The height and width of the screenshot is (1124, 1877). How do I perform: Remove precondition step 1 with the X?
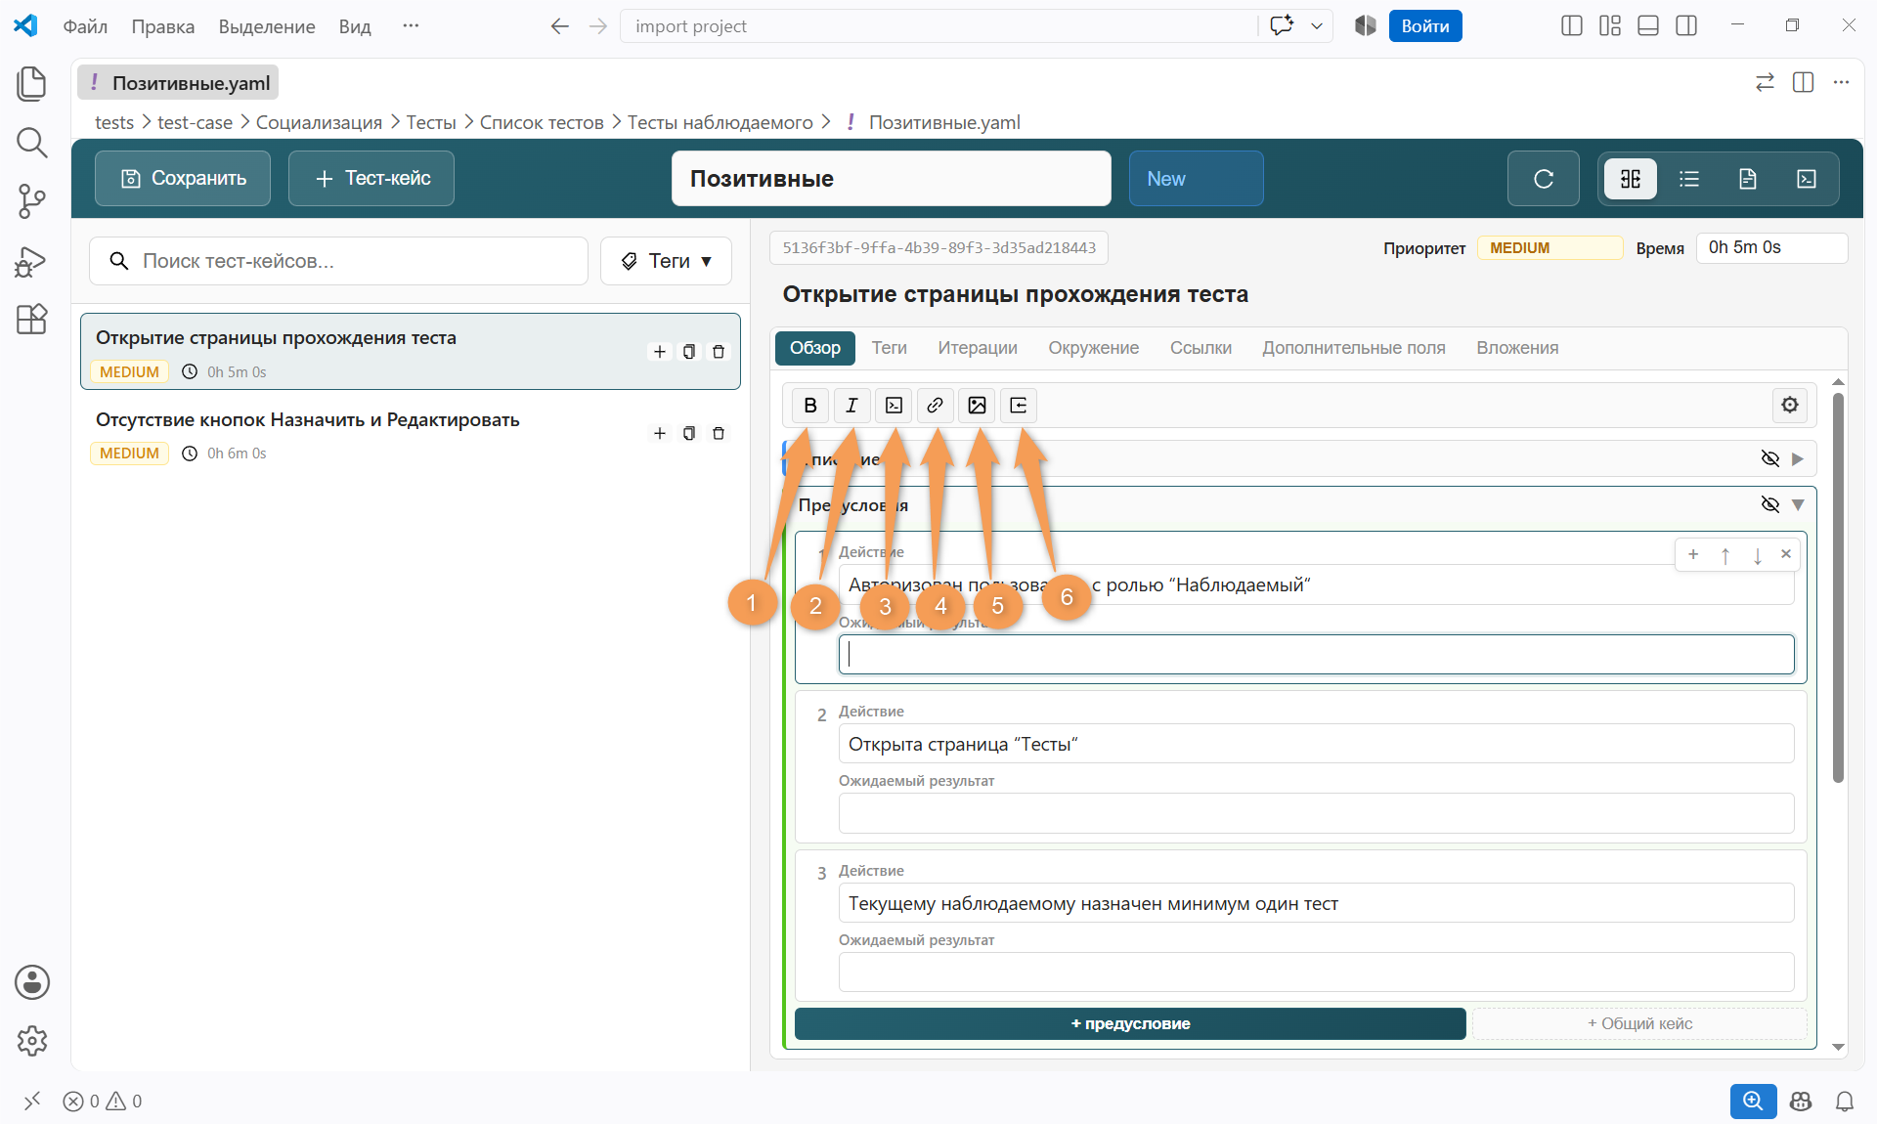(1786, 554)
